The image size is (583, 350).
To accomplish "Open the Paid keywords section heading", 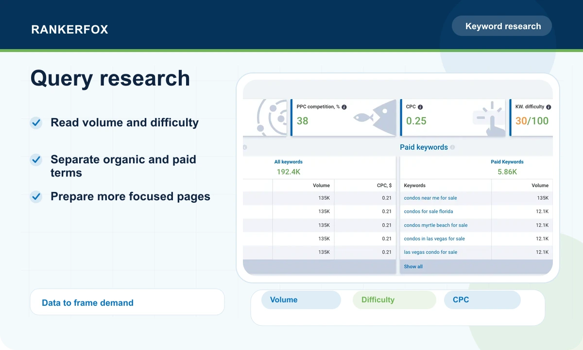I will (424, 147).
